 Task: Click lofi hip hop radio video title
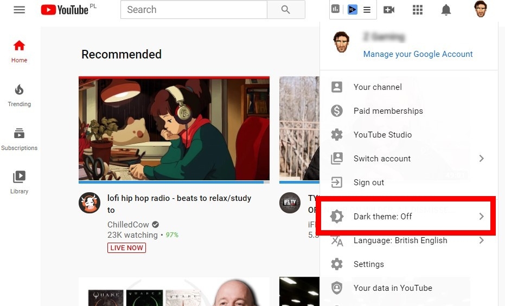pyautogui.click(x=179, y=204)
